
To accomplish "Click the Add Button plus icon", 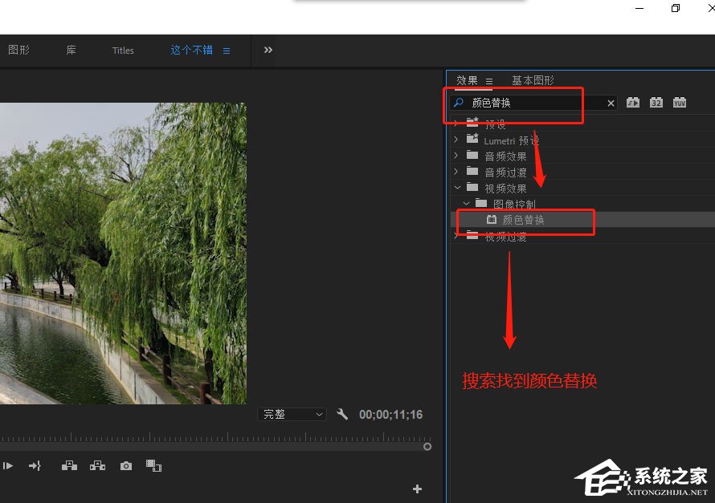I will [x=417, y=489].
